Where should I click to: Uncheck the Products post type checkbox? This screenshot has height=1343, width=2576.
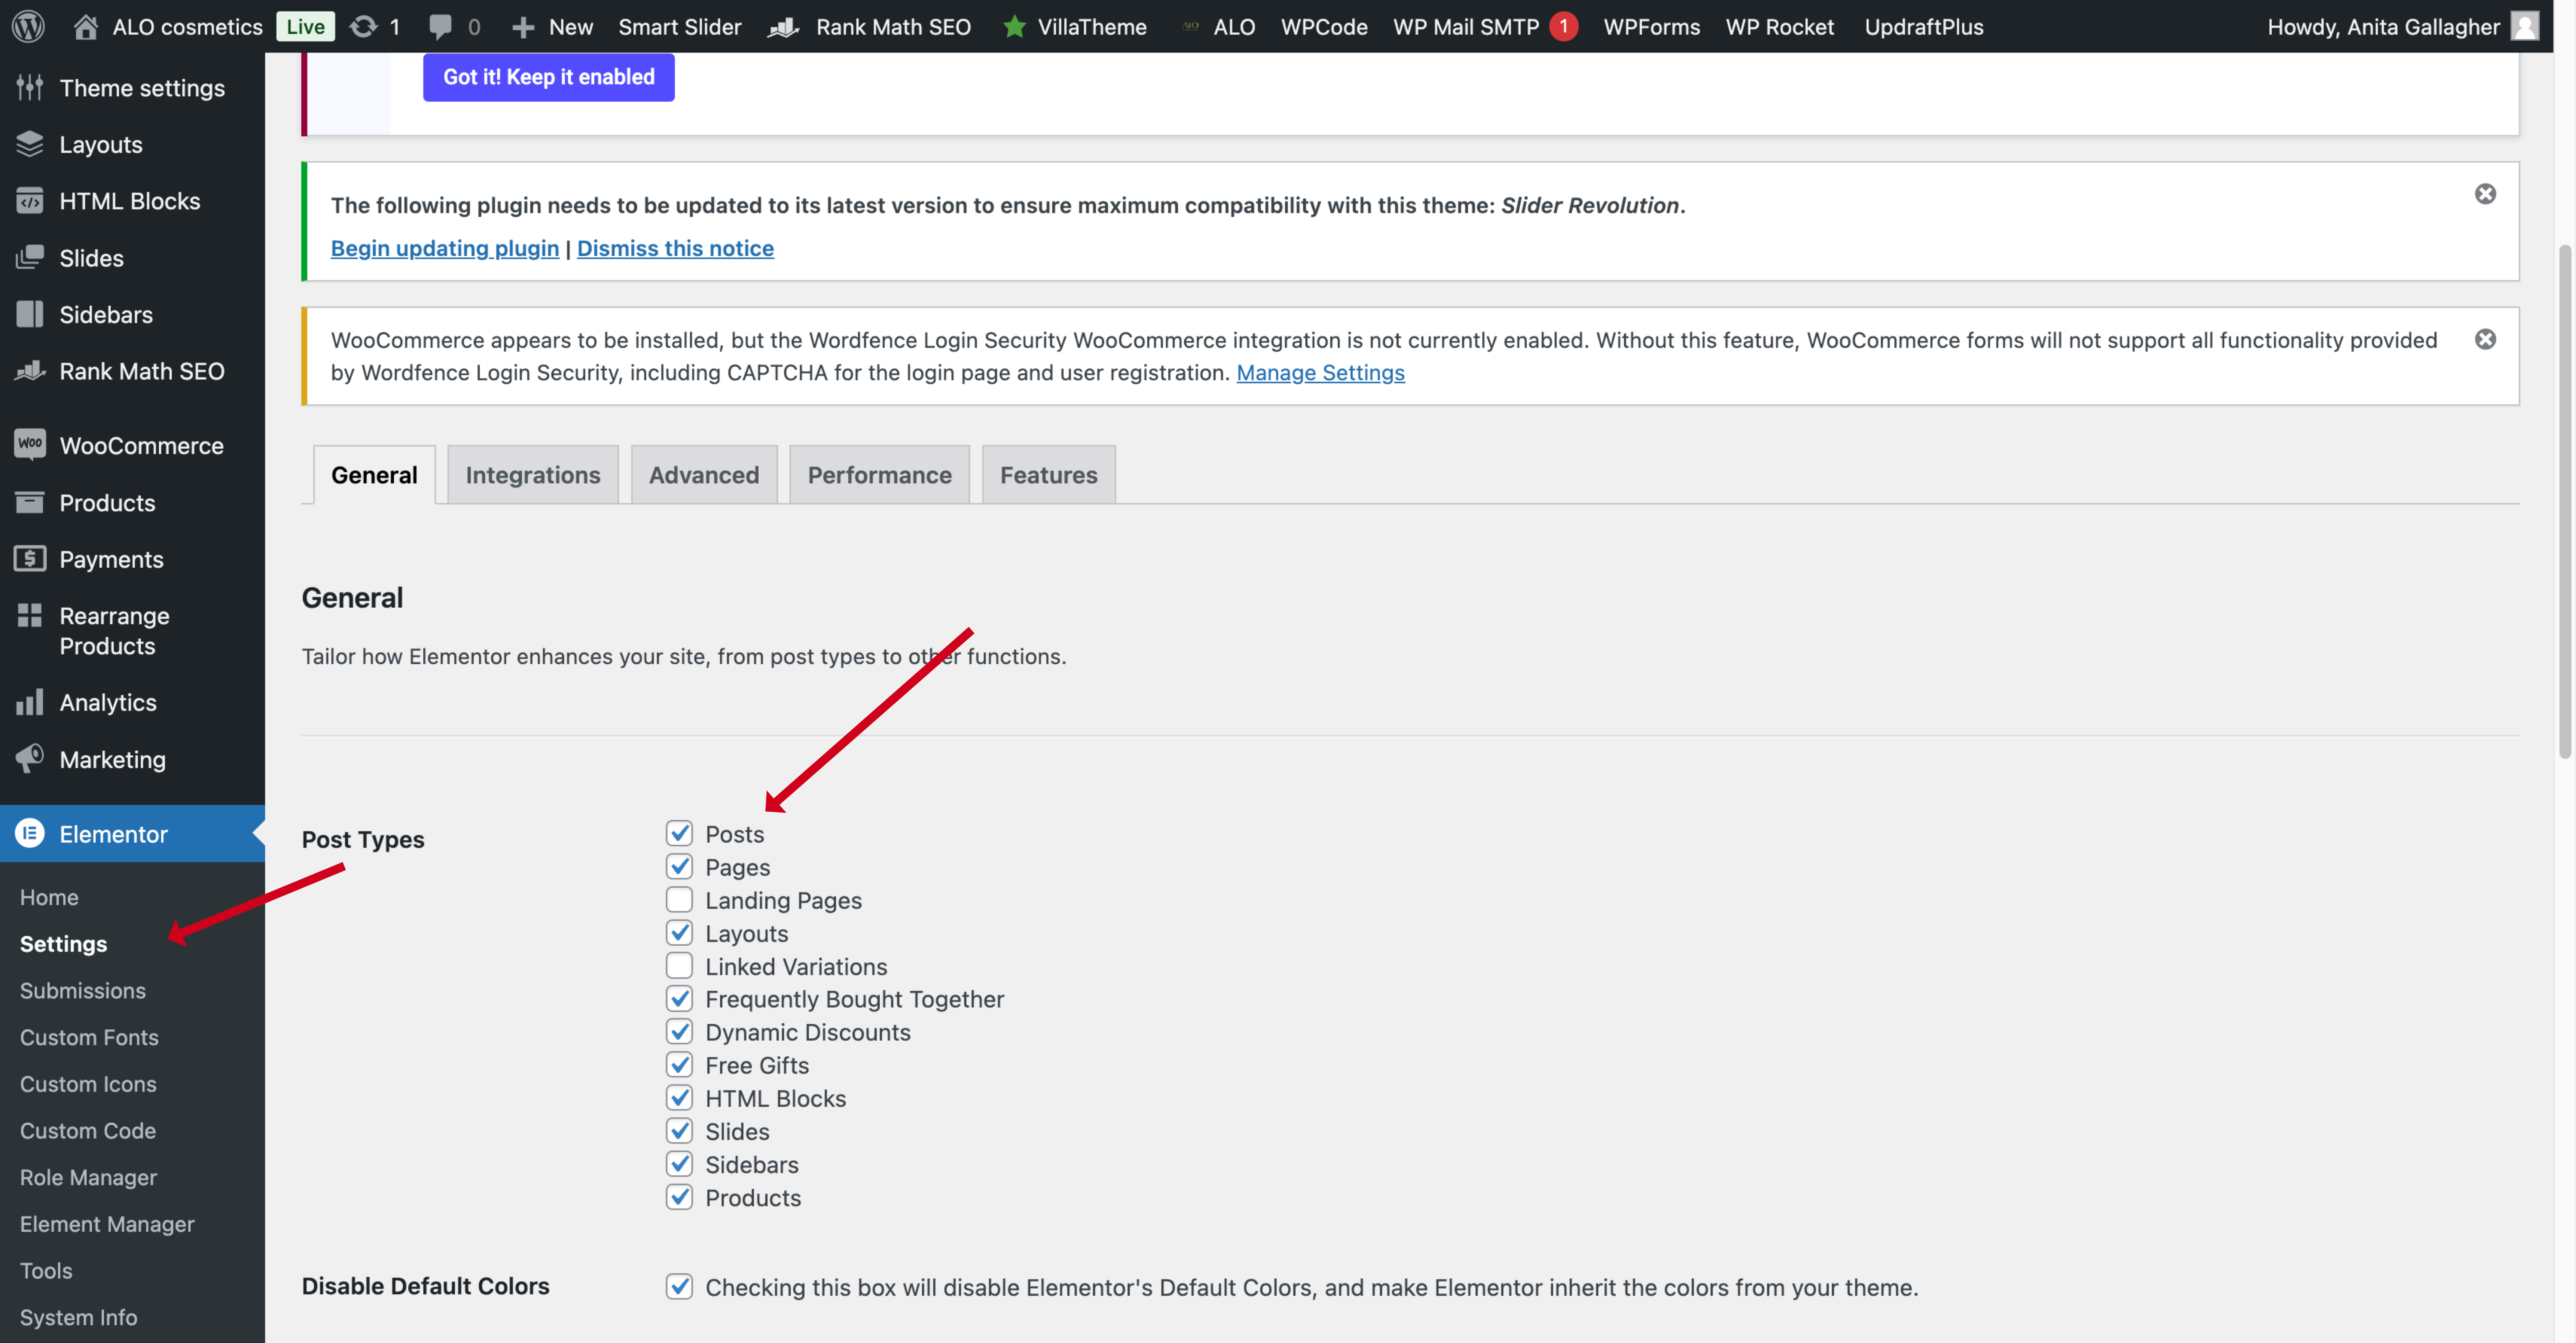[679, 1197]
